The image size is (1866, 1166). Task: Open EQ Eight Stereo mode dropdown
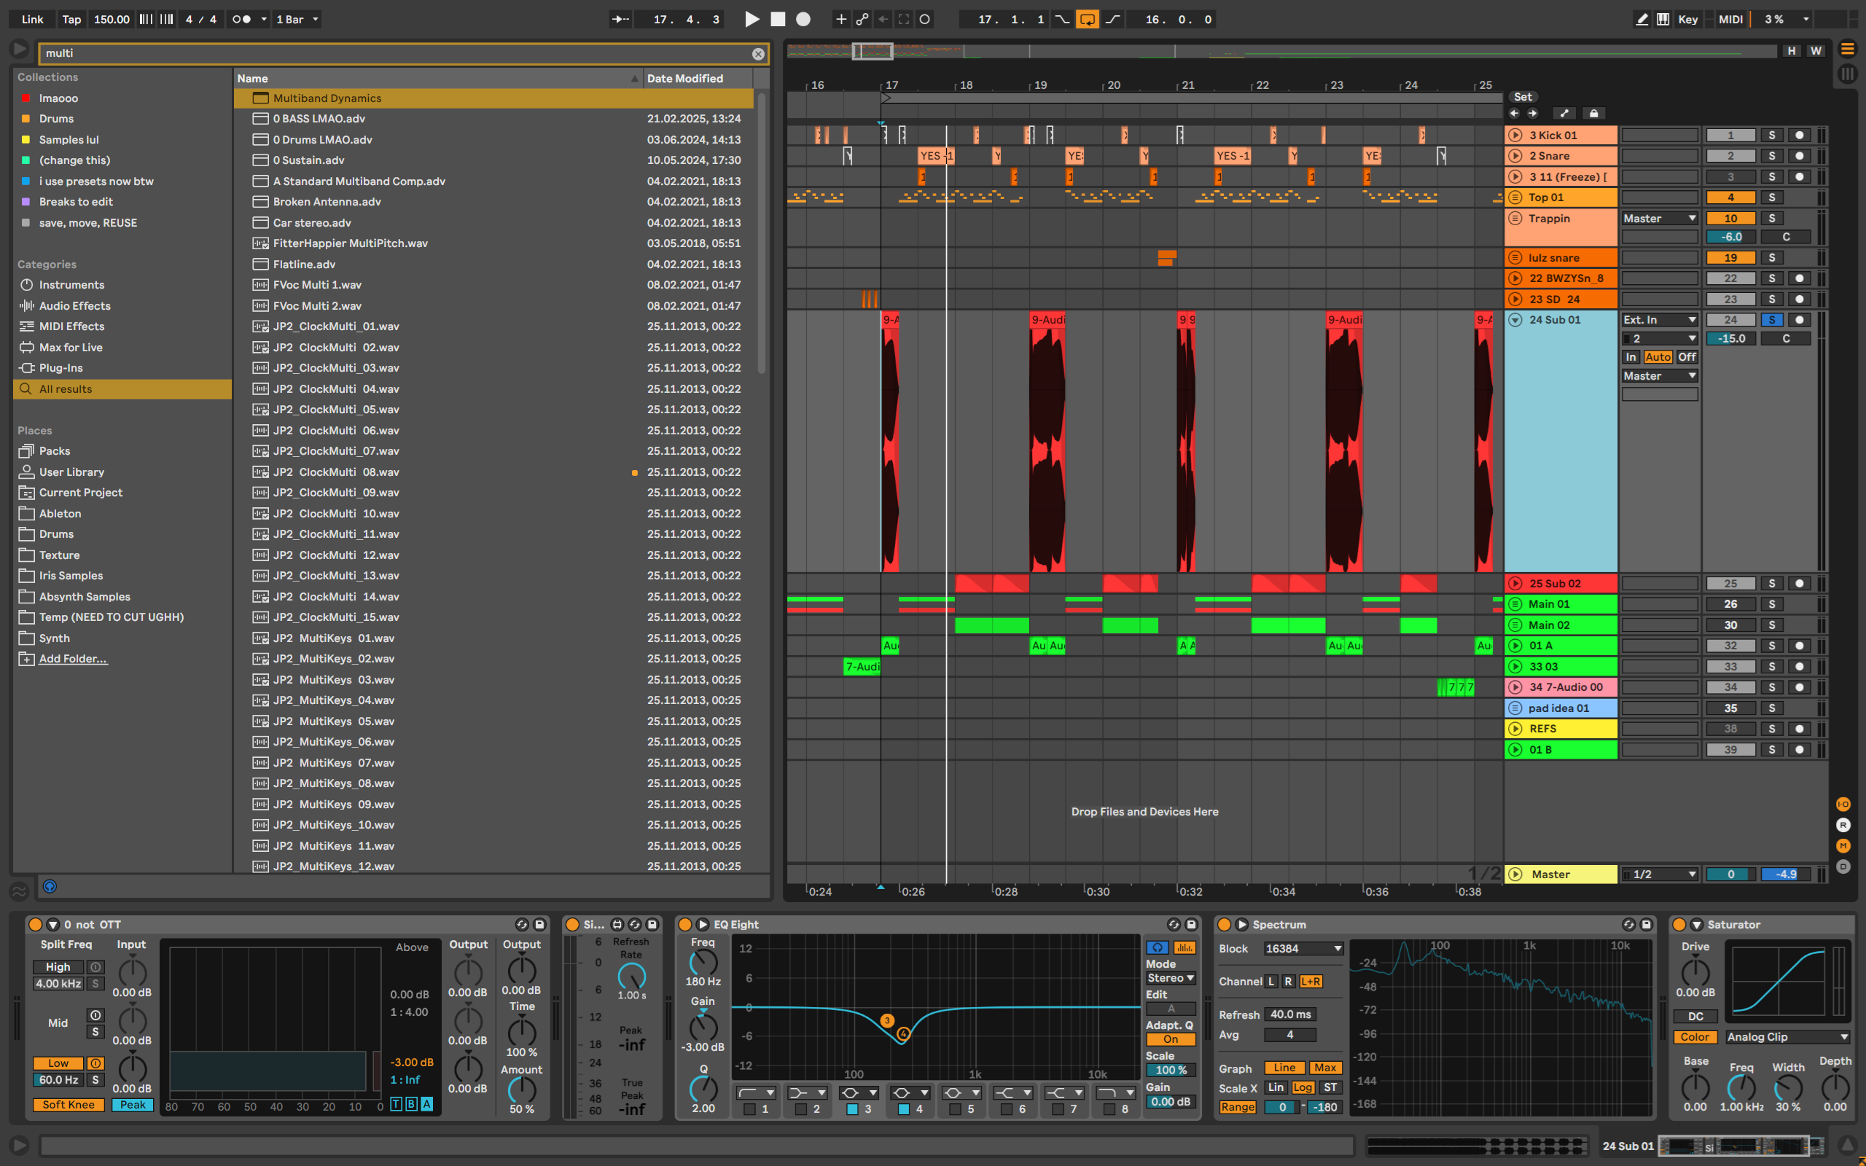(x=1171, y=978)
